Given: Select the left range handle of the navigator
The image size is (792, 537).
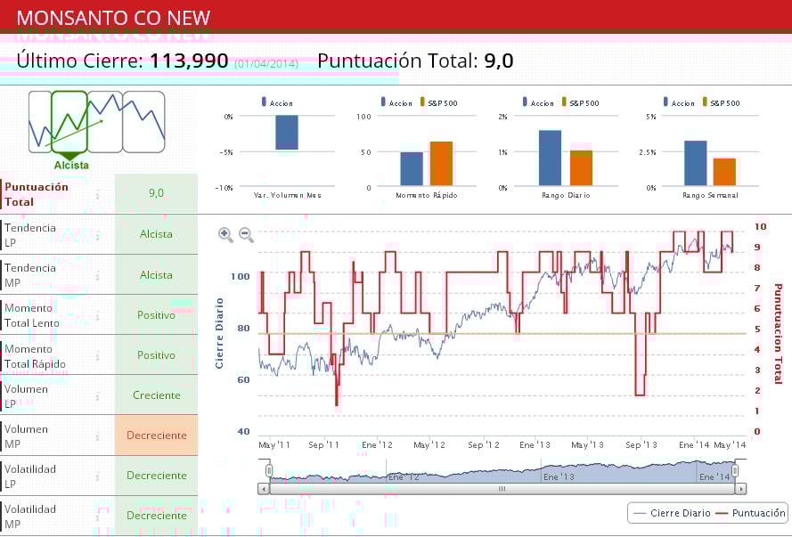Looking at the screenshot, I should (x=269, y=470).
